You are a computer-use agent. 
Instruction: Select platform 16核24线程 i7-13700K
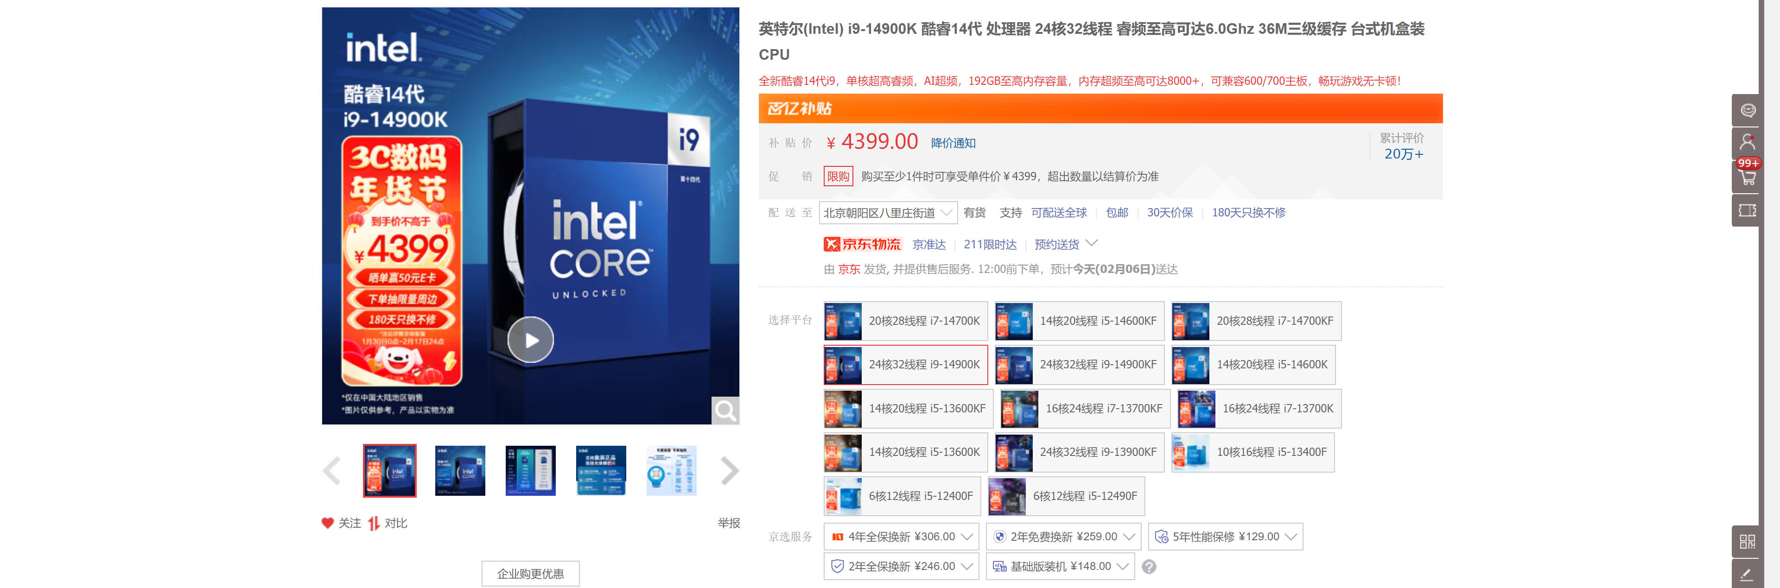[1260, 408]
